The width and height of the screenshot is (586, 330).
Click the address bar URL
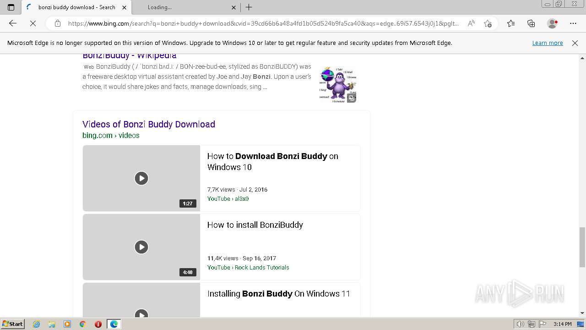click(263, 23)
